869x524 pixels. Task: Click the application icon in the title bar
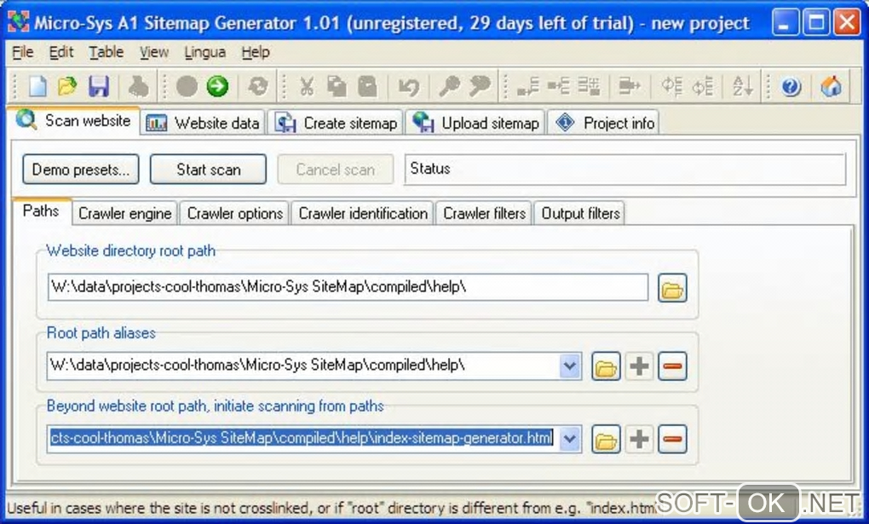tap(18, 21)
